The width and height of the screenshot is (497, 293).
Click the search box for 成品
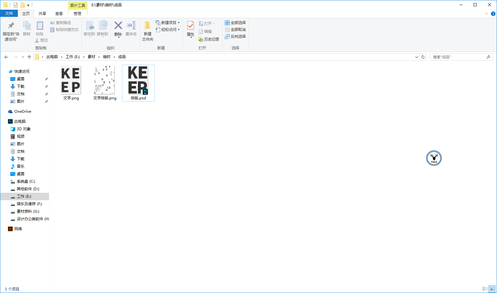click(x=459, y=57)
